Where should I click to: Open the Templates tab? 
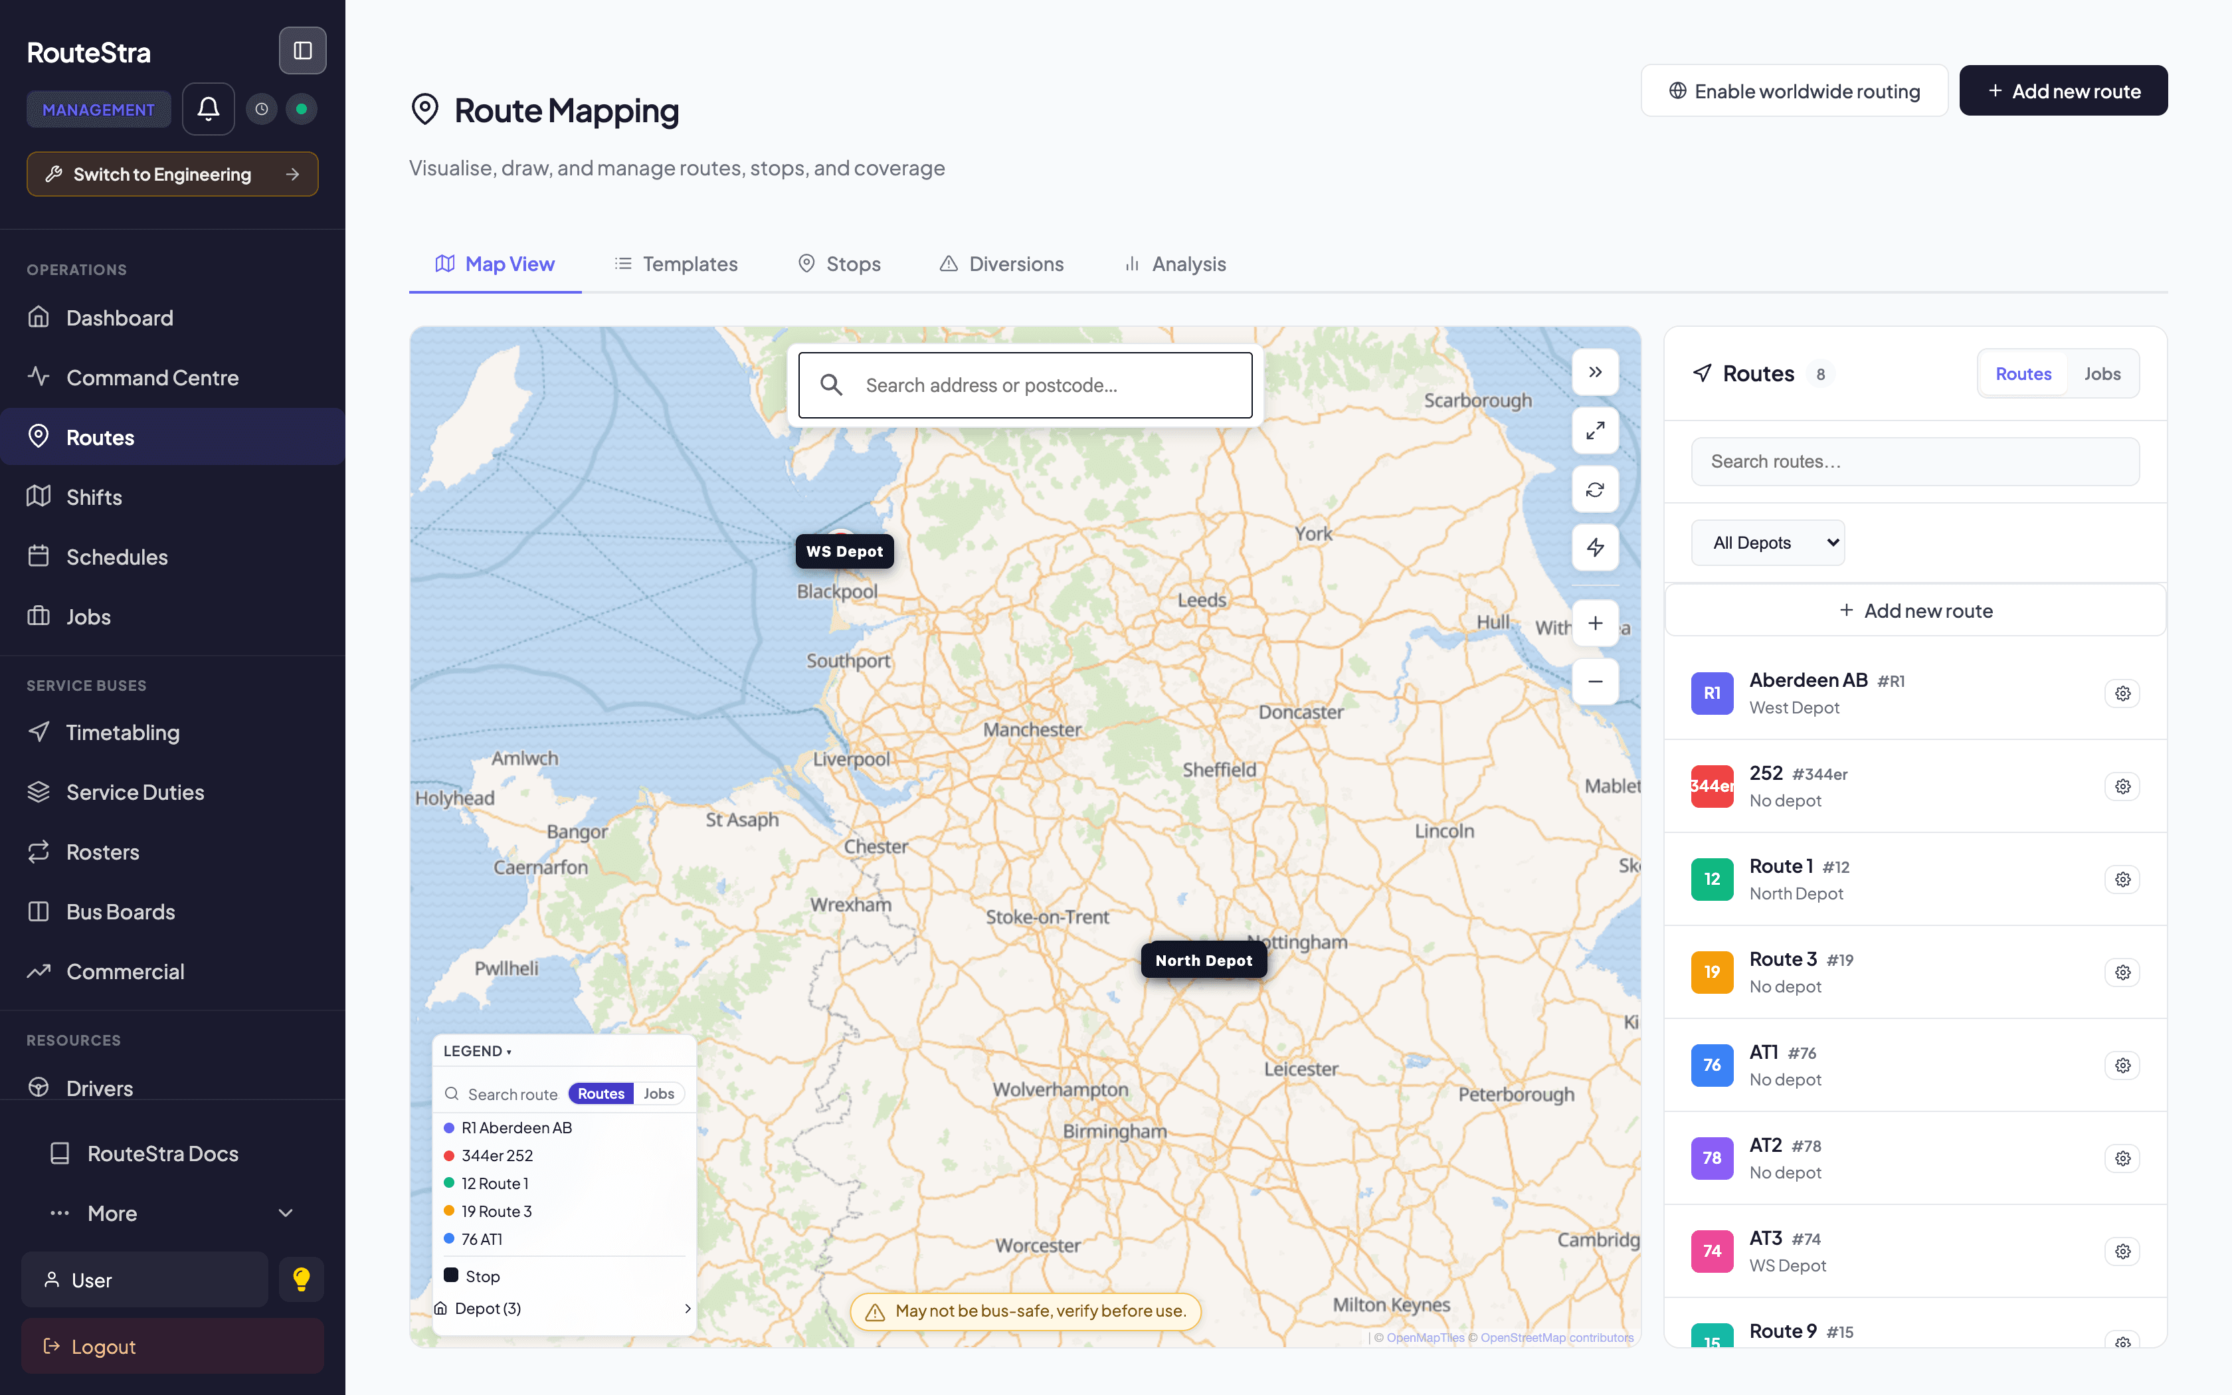click(676, 264)
